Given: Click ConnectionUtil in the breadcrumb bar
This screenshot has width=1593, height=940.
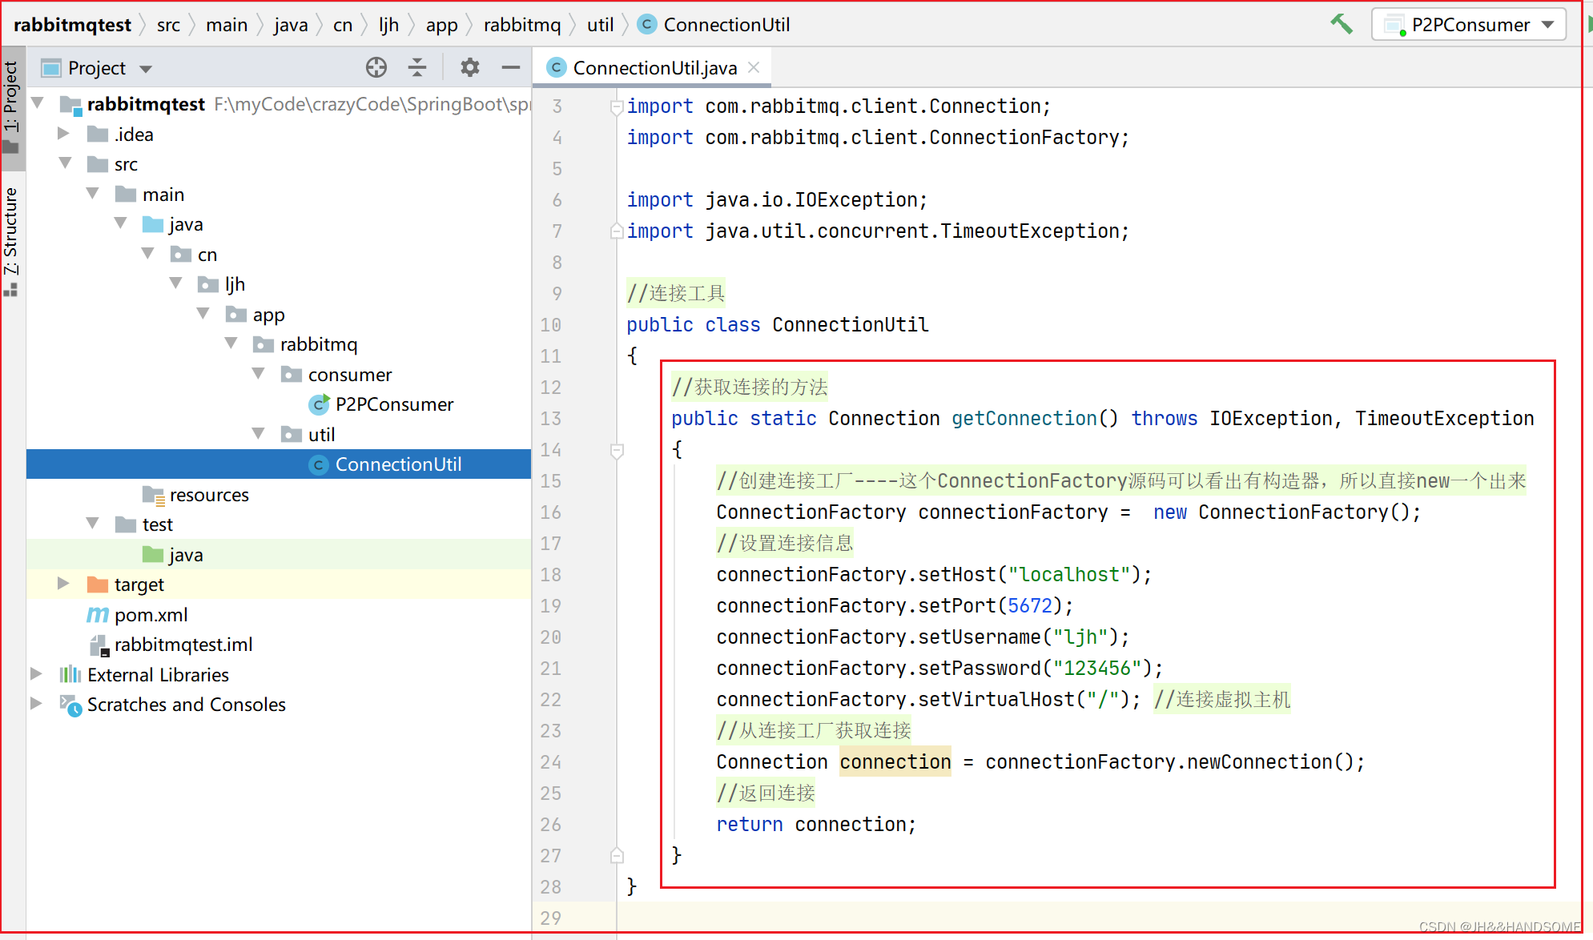Looking at the screenshot, I should point(726,25).
